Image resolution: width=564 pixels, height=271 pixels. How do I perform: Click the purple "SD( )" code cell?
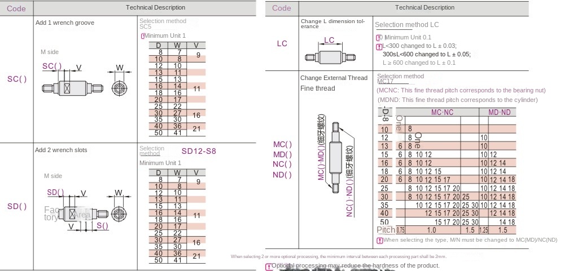click(x=17, y=206)
